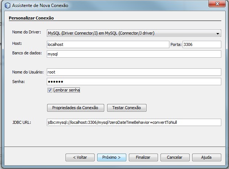Open the Nome do Driver dropdown
This screenshot has height=169, width=229.
tap(134, 33)
